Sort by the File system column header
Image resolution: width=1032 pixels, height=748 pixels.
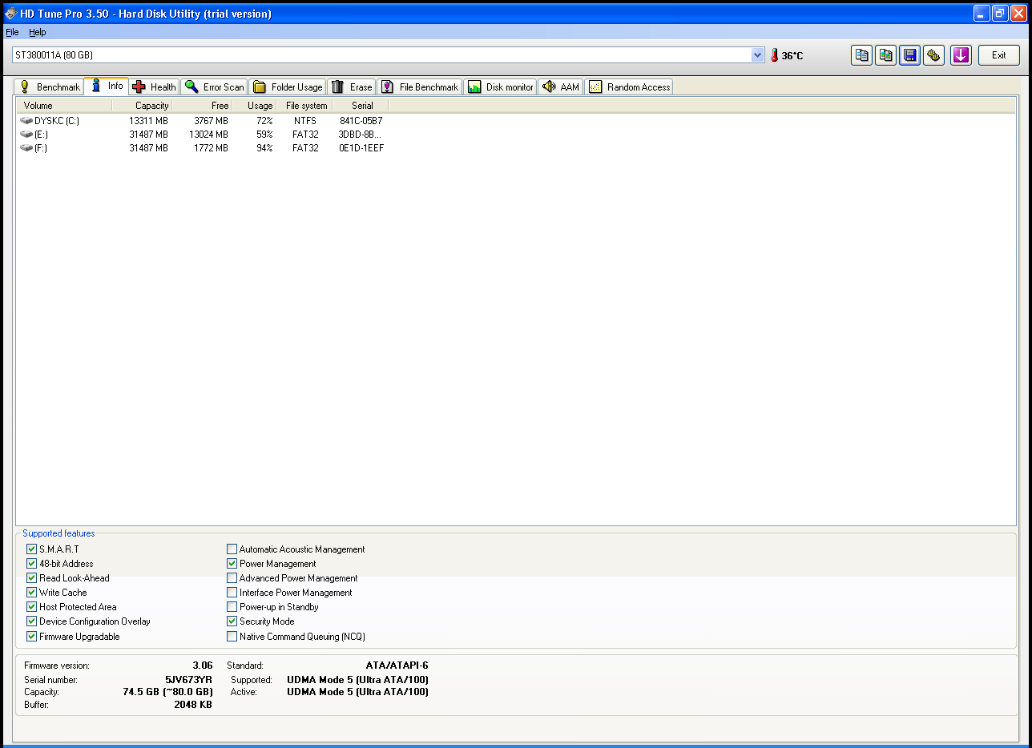304,106
